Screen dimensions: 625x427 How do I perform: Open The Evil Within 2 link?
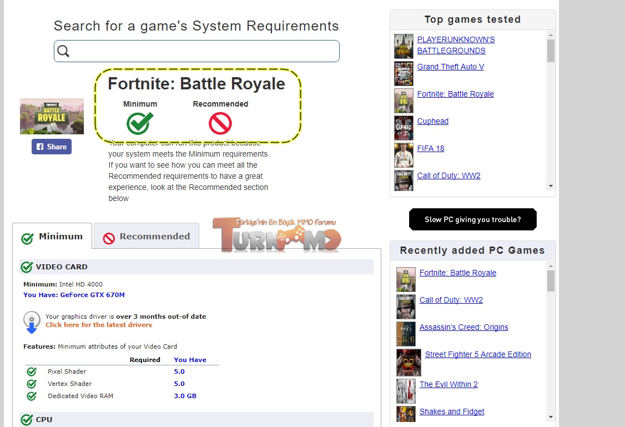pyautogui.click(x=448, y=384)
